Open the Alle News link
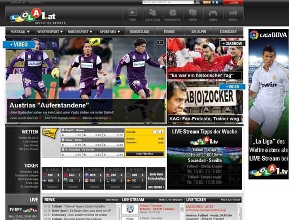The width and height of the screenshot is (289, 220). [112, 200]
